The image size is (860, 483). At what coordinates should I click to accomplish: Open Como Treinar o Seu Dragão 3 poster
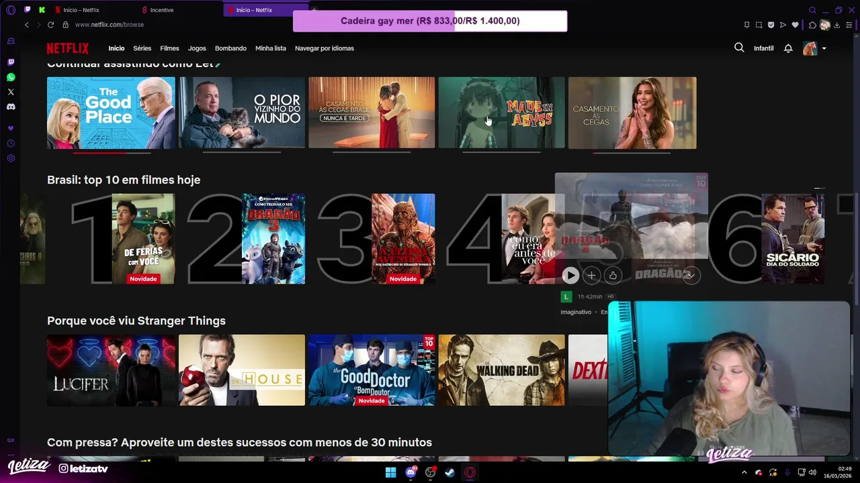(273, 239)
